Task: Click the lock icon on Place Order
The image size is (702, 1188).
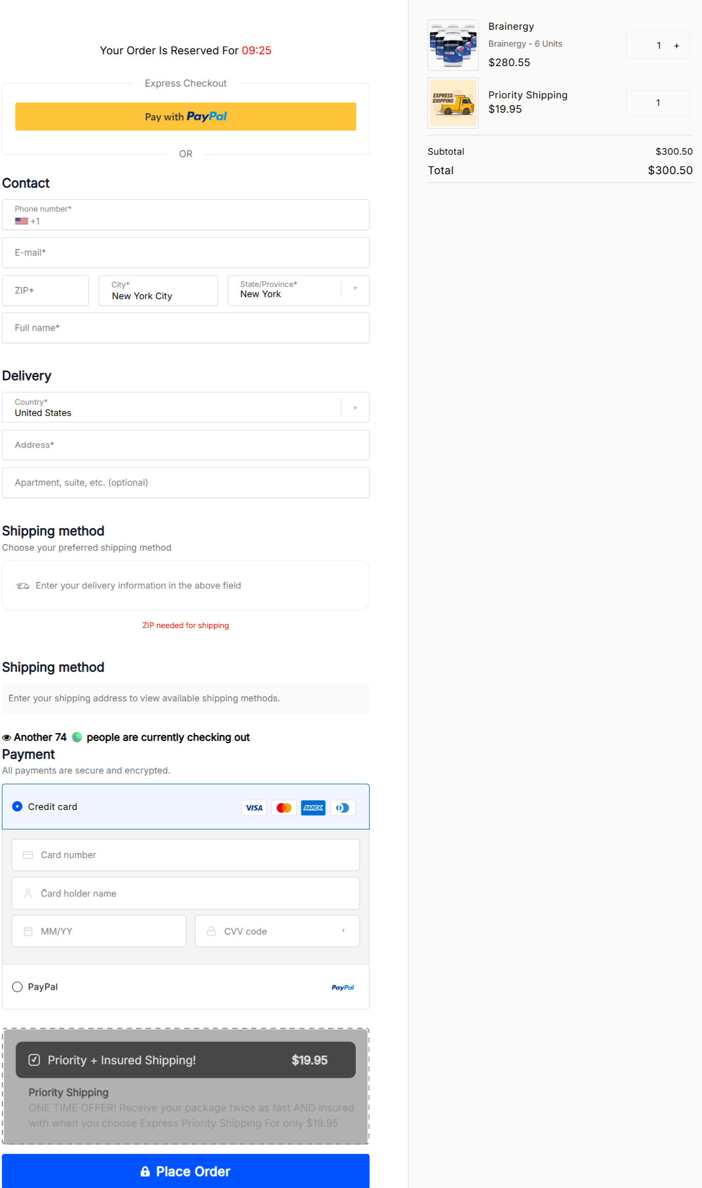Action: (x=145, y=1171)
